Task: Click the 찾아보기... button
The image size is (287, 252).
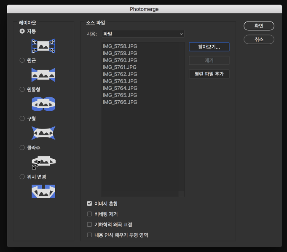Action: [x=209, y=47]
